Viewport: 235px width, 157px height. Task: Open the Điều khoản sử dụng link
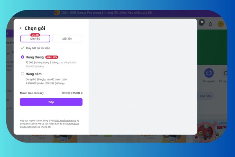coord(65,120)
